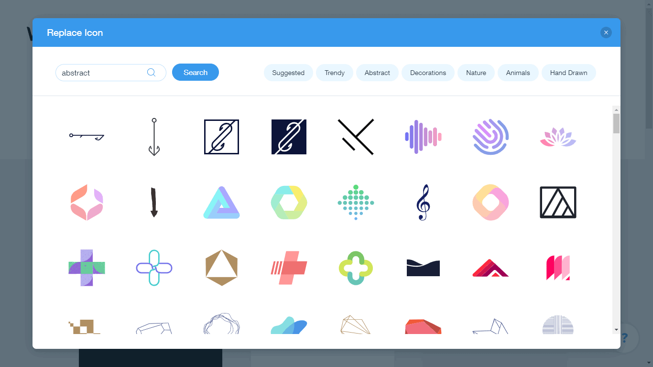Browse the Nature category
The height and width of the screenshot is (367, 653).
[476, 73]
